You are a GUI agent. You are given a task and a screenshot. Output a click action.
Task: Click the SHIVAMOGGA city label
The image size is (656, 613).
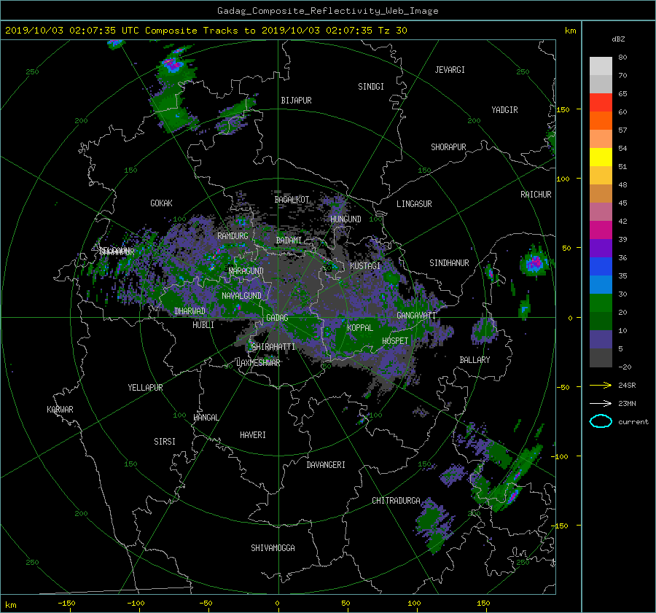(273, 548)
